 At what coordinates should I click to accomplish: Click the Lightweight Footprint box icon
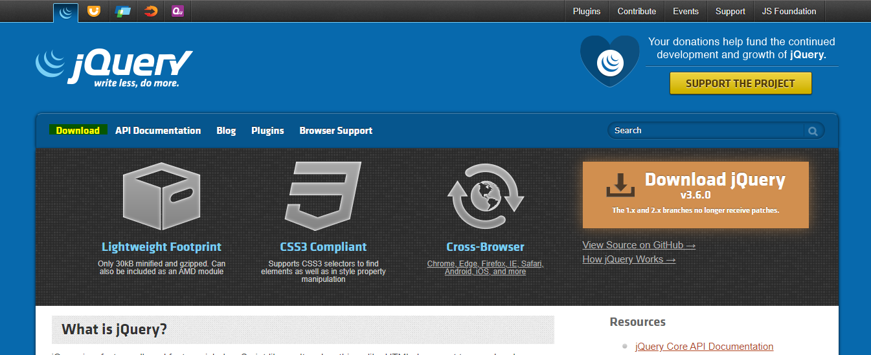[161, 197]
